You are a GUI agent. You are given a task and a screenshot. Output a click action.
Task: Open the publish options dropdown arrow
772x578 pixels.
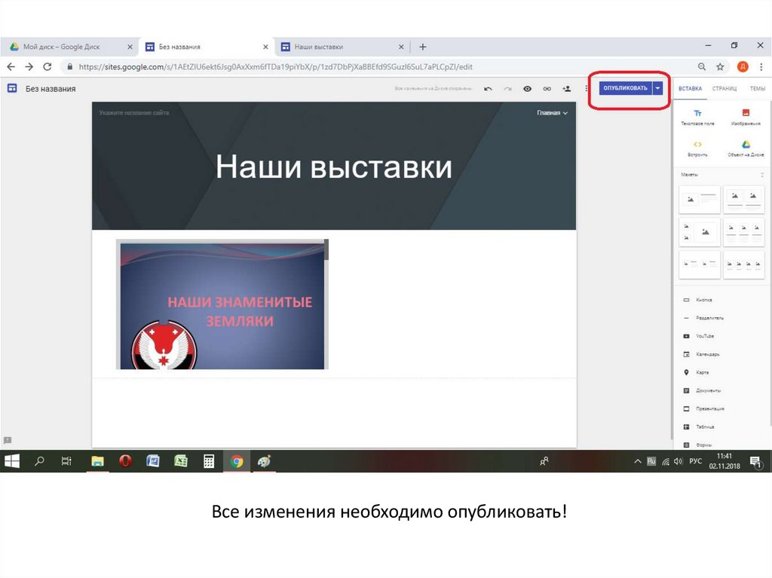click(x=657, y=88)
